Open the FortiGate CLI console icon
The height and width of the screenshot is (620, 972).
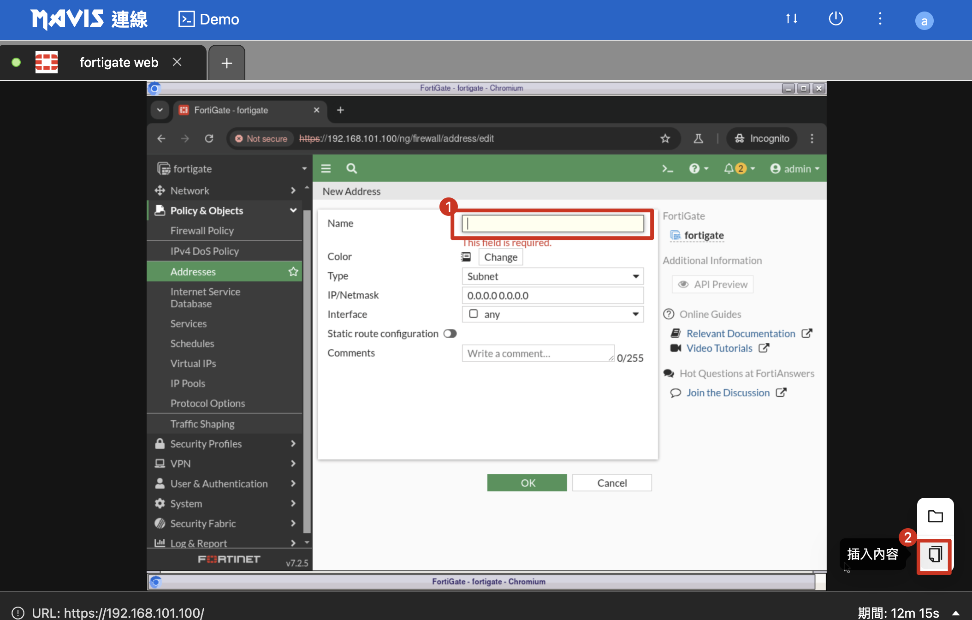point(667,169)
